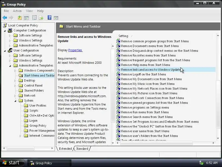
Task: Click the Control Panel folder icon in tree
Action: [21, 85]
